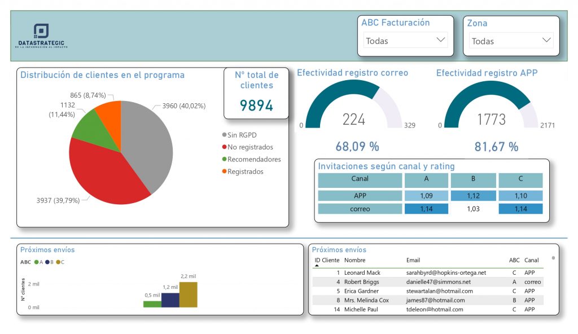Click the Nombre column header
Screen dimensions: 578x334
354,261
